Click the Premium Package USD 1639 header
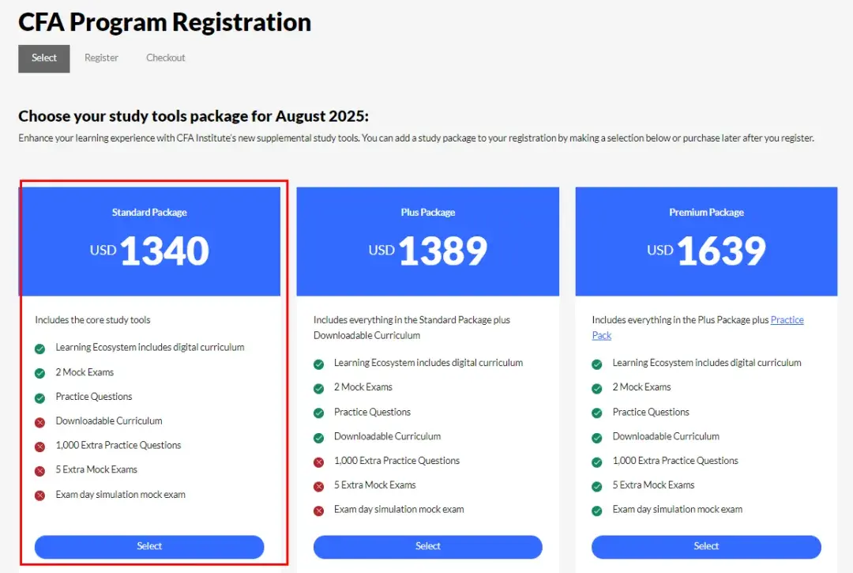Viewport: 853px width, 573px height. [x=706, y=242]
